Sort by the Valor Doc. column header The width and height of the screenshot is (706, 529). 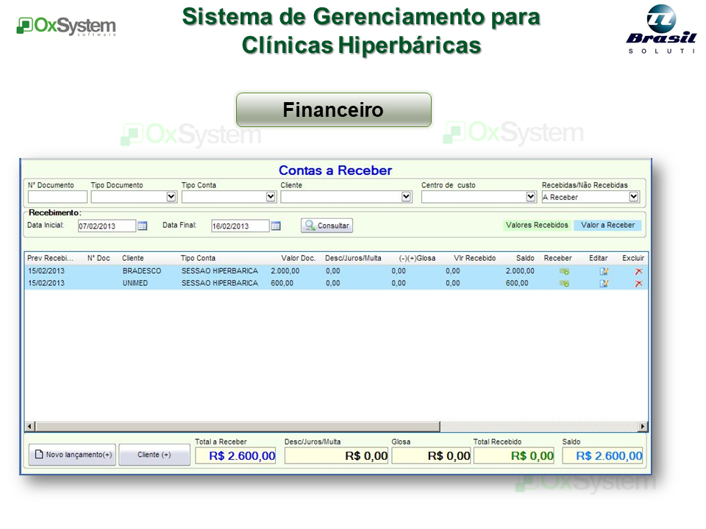click(298, 259)
